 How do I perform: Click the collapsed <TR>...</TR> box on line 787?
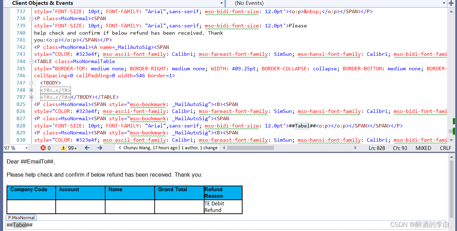(x=55, y=97)
